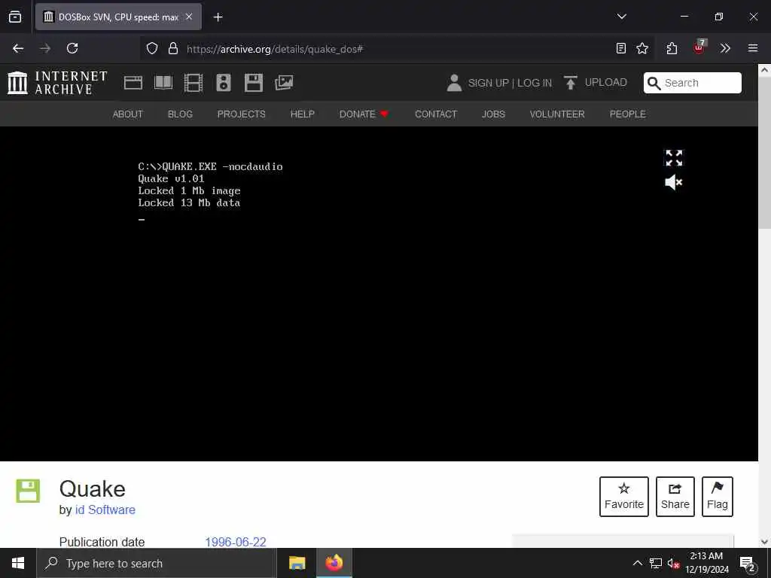
Task: Enter fullscreen mode for the emulator
Action: [674, 158]
